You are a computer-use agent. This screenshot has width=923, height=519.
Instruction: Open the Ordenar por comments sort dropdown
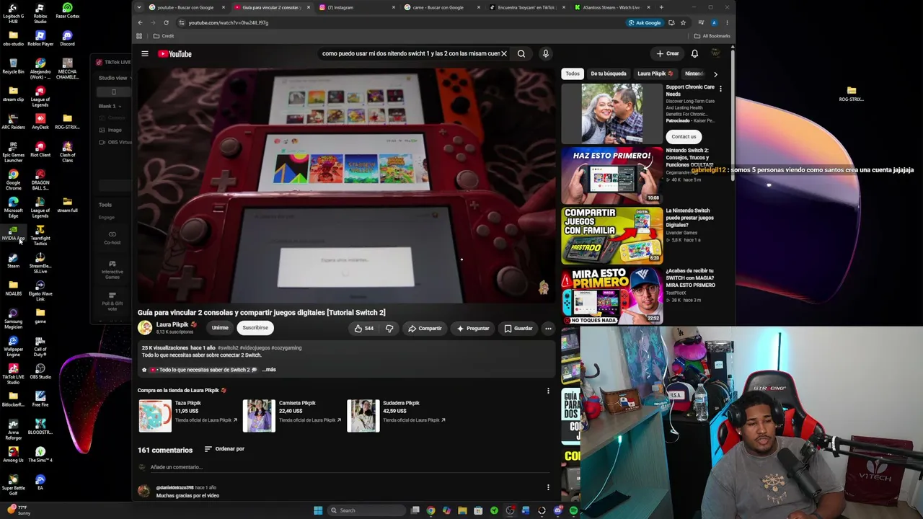coord(224,449)
